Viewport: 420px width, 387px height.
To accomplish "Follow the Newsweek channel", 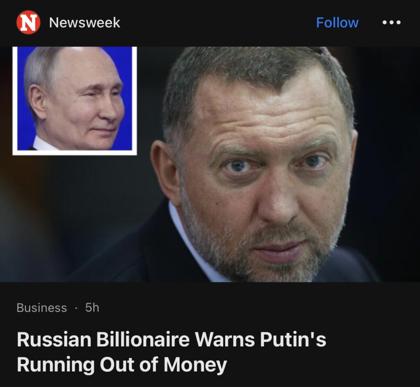I will click(337, 23).
